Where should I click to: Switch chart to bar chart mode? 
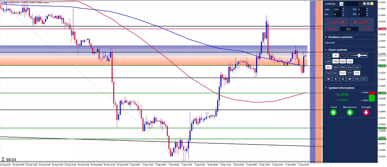click(328, 55)
